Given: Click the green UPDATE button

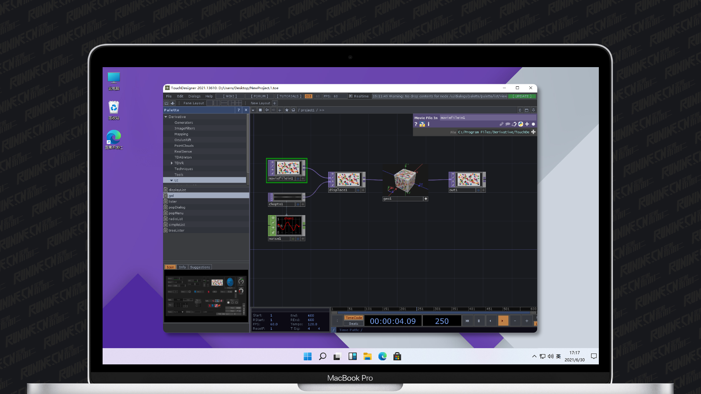Looking at the screenshot, I should 522,96.
